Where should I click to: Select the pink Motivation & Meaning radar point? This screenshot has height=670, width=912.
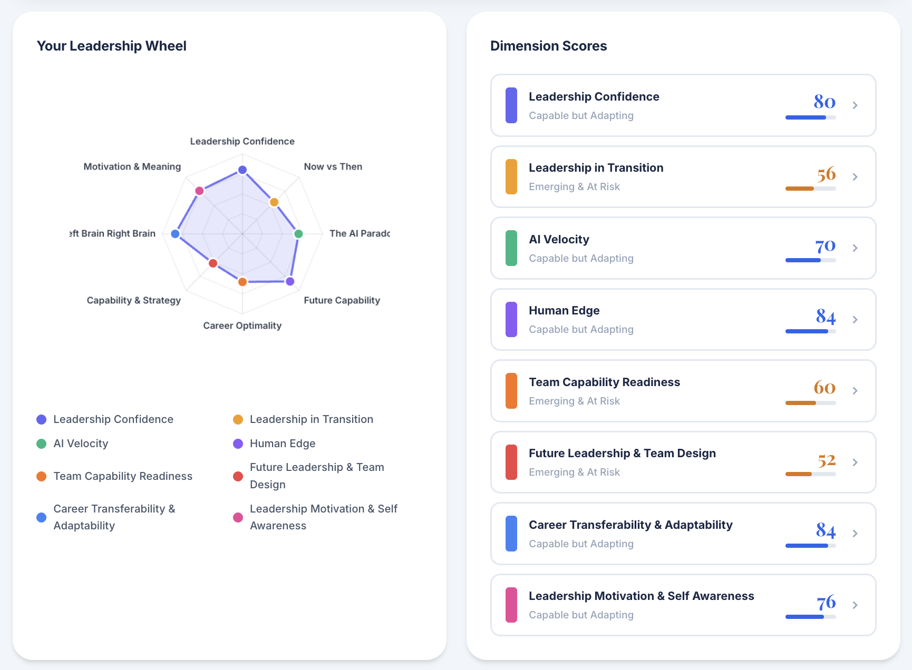coord(199,191)
